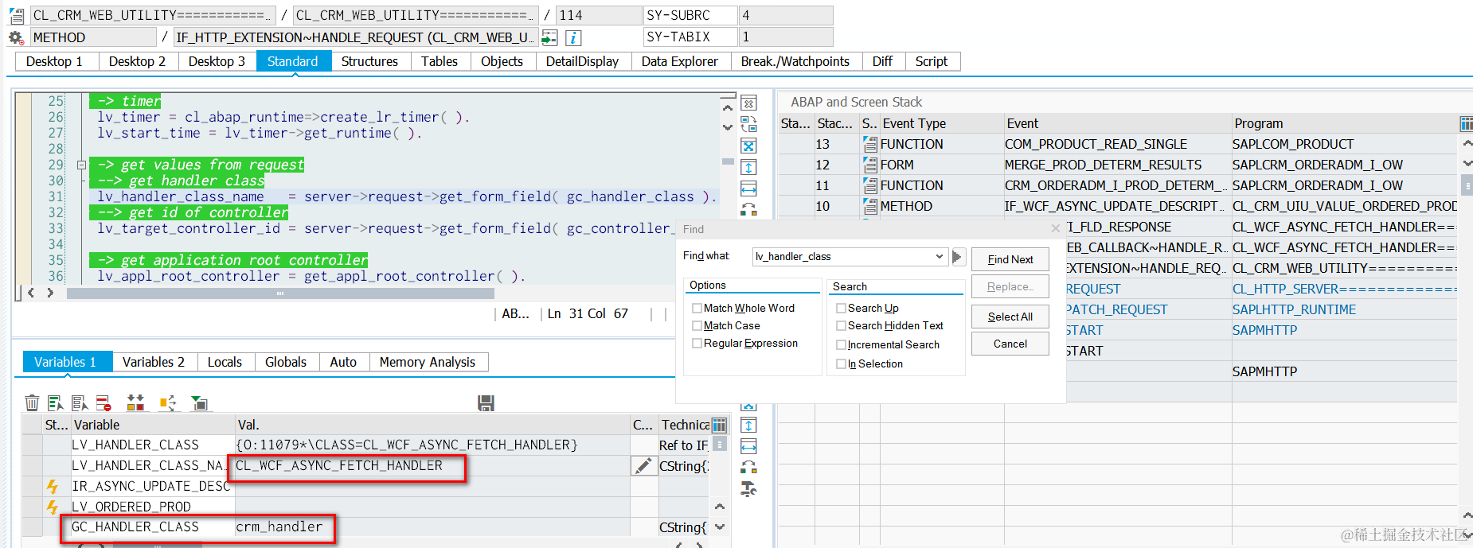Click the lightning icon for IR_ASYNC_UPDATE_DESC
Image resolution: width=1473 pixels, height=548 pixels.
53,486
